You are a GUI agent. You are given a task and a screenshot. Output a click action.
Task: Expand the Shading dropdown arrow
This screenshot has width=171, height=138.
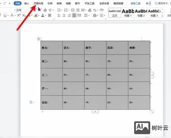point(97,15)
